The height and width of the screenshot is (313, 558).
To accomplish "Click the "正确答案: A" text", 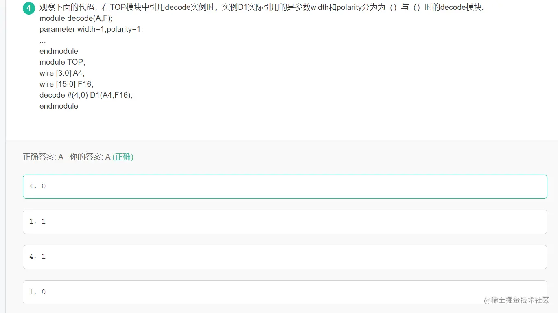I will pyautogui.click(x=43, y=157).
